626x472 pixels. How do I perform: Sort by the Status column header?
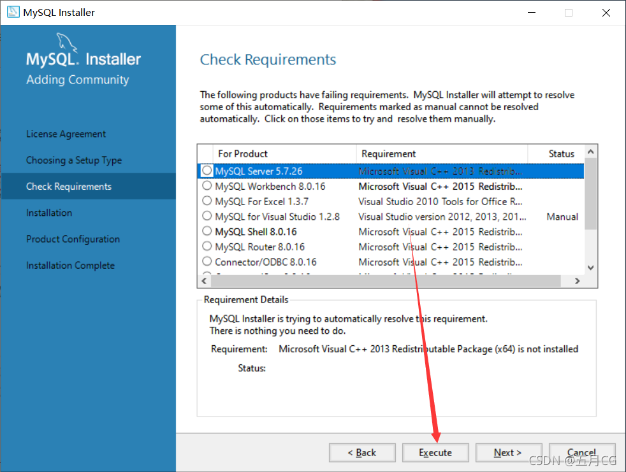[x=556, y=154]
